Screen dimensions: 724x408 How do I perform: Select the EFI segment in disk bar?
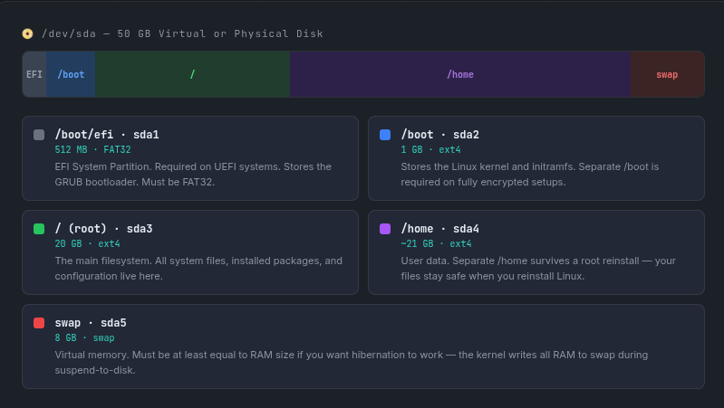[x=34, y=74]
